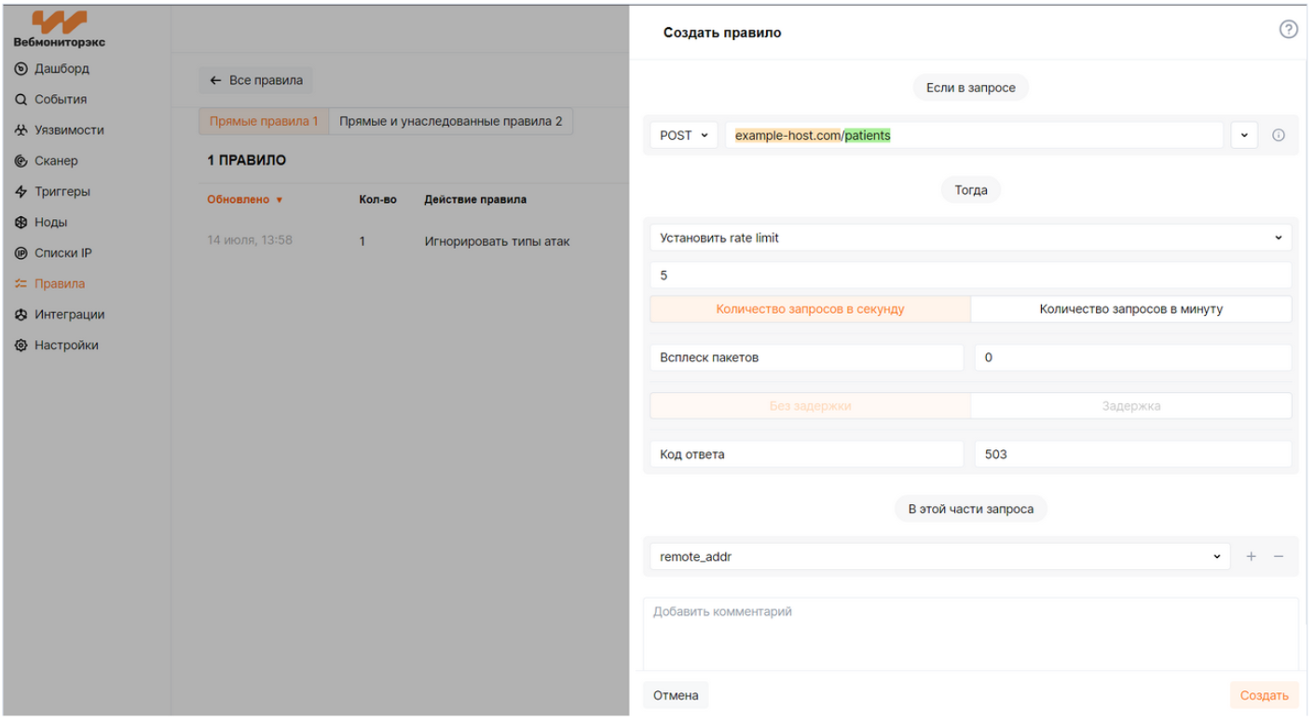1314x722 pixels.
Task: Open 'Списки IP' menu item
Action: (x=62, y=253)
